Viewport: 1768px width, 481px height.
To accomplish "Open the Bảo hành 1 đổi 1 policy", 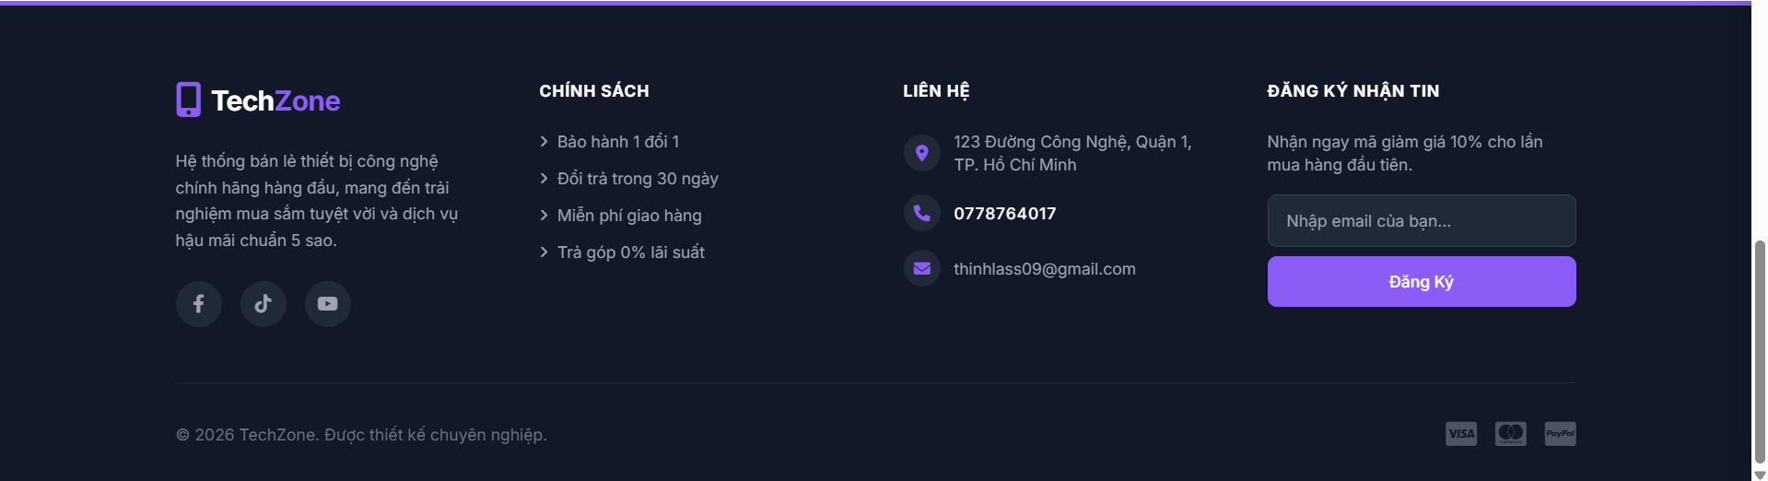I will pos(617,142).
